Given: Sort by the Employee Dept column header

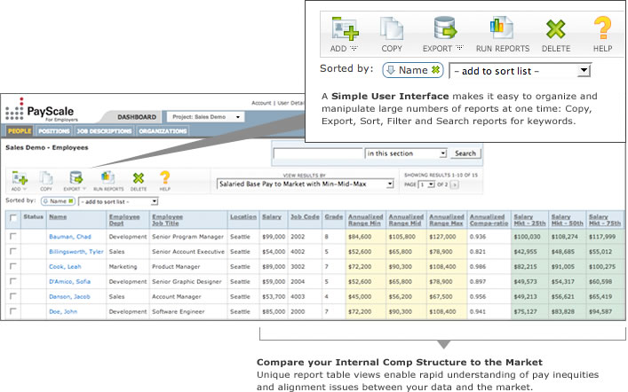Looking at the screenshot, I should 124,220.
